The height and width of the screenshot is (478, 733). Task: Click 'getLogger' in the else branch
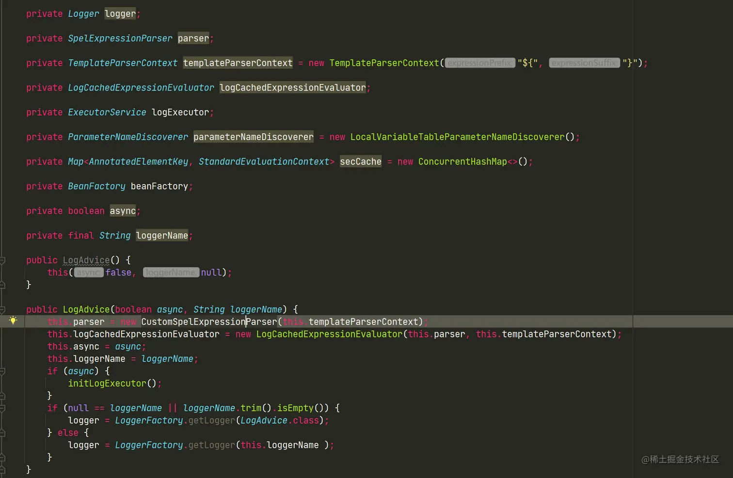click(x=211, y=446)
